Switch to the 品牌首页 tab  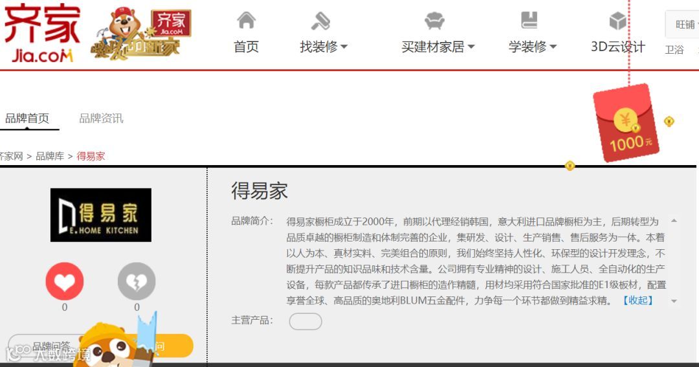(27, 118)
